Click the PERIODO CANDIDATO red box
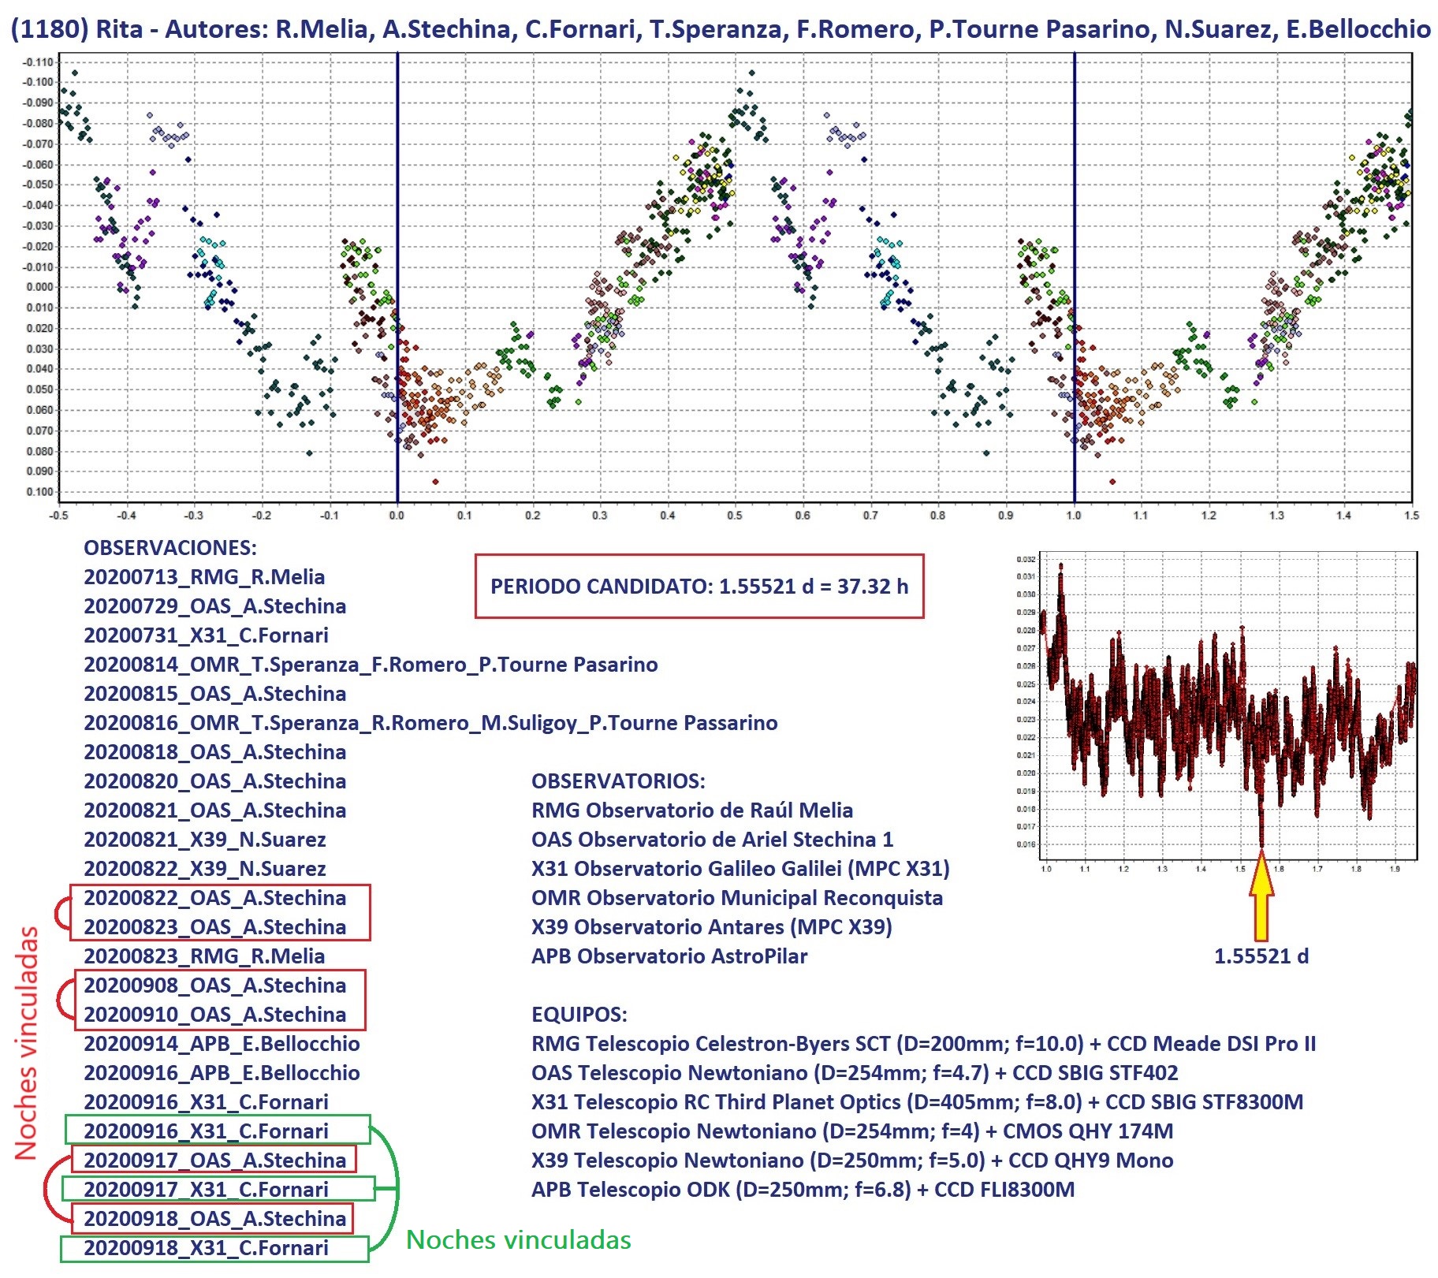This screenshot has width=1438, height=1278. tap(699, 587)
